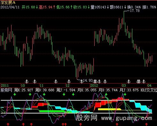Viewport: 157px width, 126px height.
Task: Click the anchor marker beside the 14.93 low label
Action: 82,81
